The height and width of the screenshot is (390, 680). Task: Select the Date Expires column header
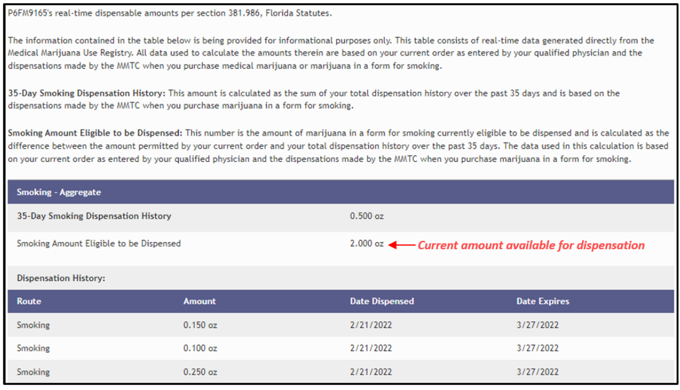pos(543,301)
